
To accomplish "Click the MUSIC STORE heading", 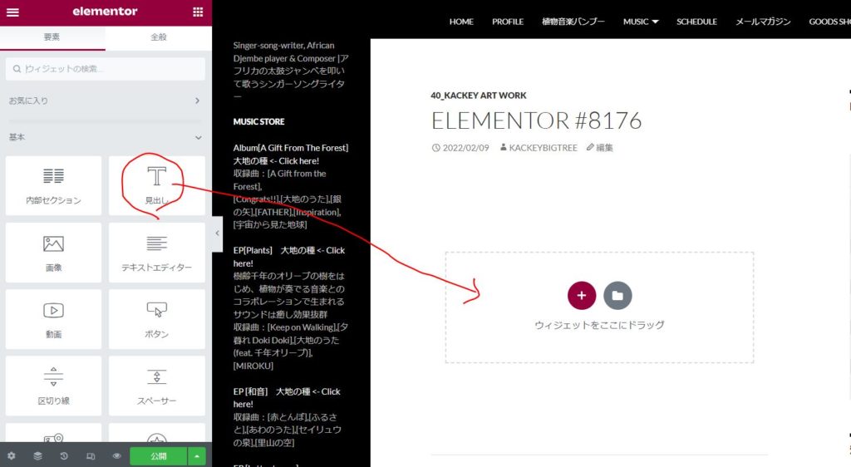I will click(259, 122).
